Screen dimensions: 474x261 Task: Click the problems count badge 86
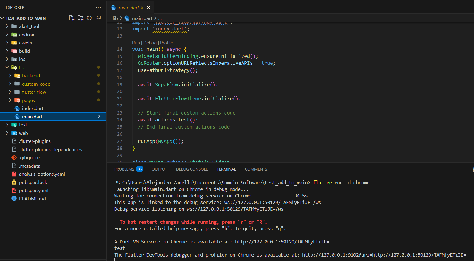click(140, 169)
